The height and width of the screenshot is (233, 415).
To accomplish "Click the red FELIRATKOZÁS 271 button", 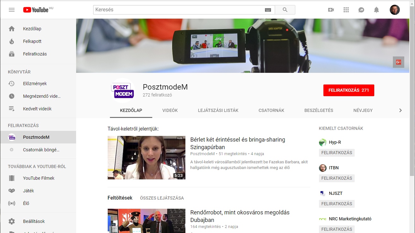I will [x=349, y=90].
